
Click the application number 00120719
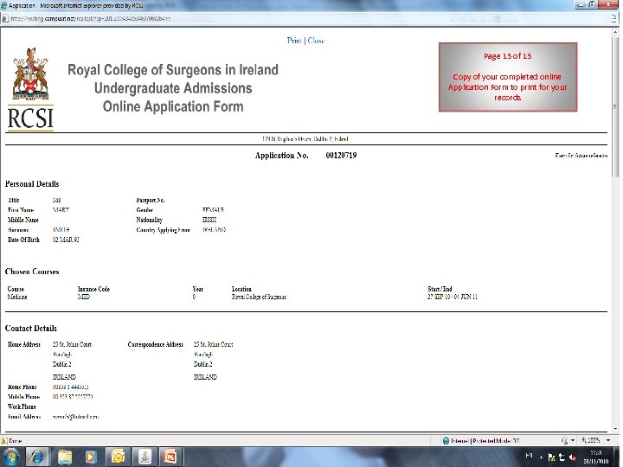341,156
